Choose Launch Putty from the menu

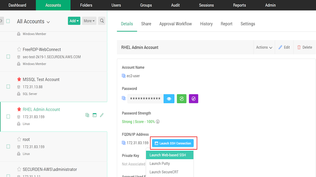160,164
